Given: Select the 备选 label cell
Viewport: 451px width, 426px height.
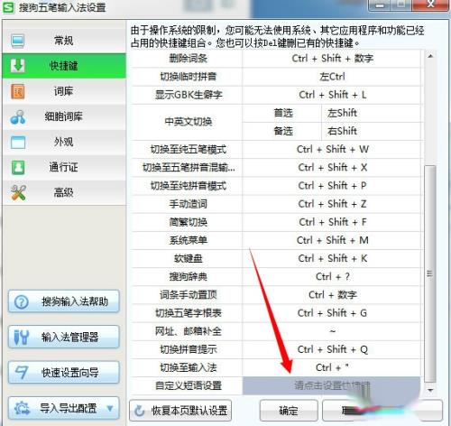Looking at the screenshot, I should [x=283, y=131].
